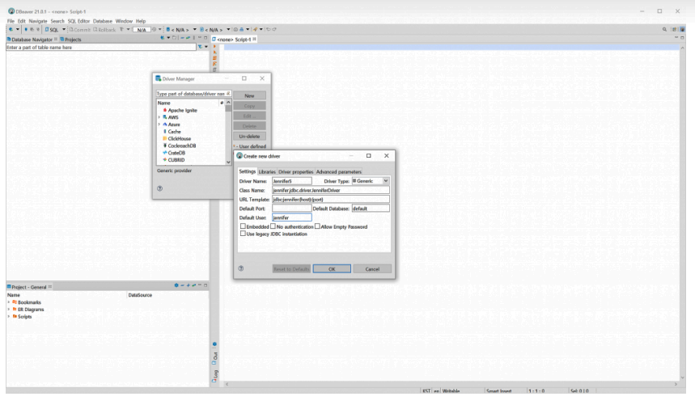Viewport: 695px width, 405px height.
Task: Click the settings gear icon in Project panel
Action: click(177, 288)
